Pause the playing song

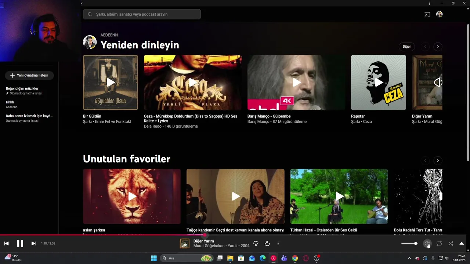tap(20, 243)
